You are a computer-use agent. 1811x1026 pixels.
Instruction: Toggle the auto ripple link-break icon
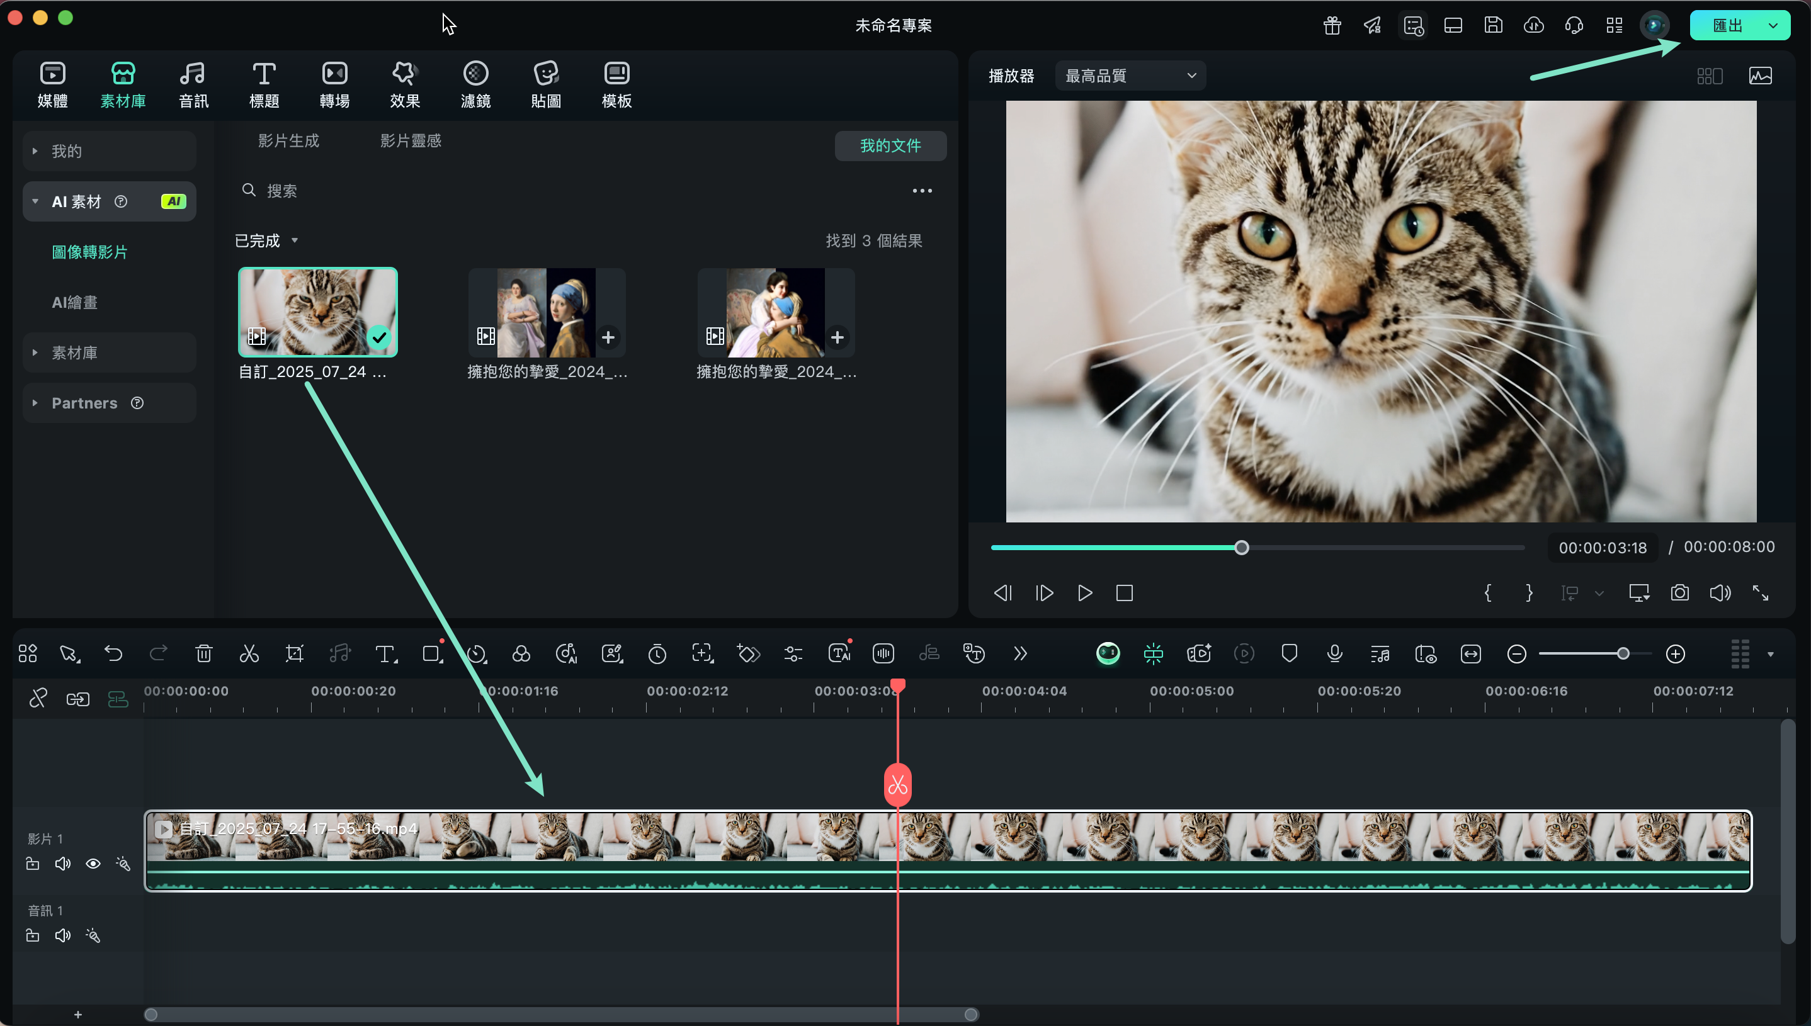[38, 698]
